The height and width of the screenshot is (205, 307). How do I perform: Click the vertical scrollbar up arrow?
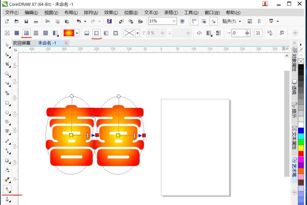287,56
